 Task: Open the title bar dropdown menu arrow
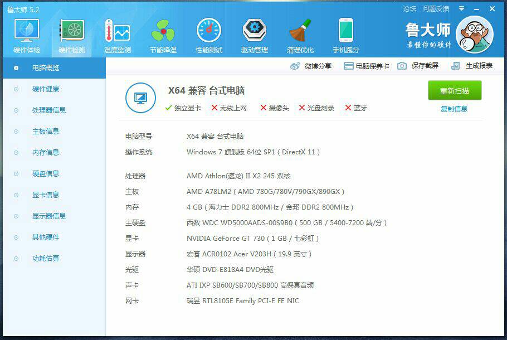coord(462,8)
